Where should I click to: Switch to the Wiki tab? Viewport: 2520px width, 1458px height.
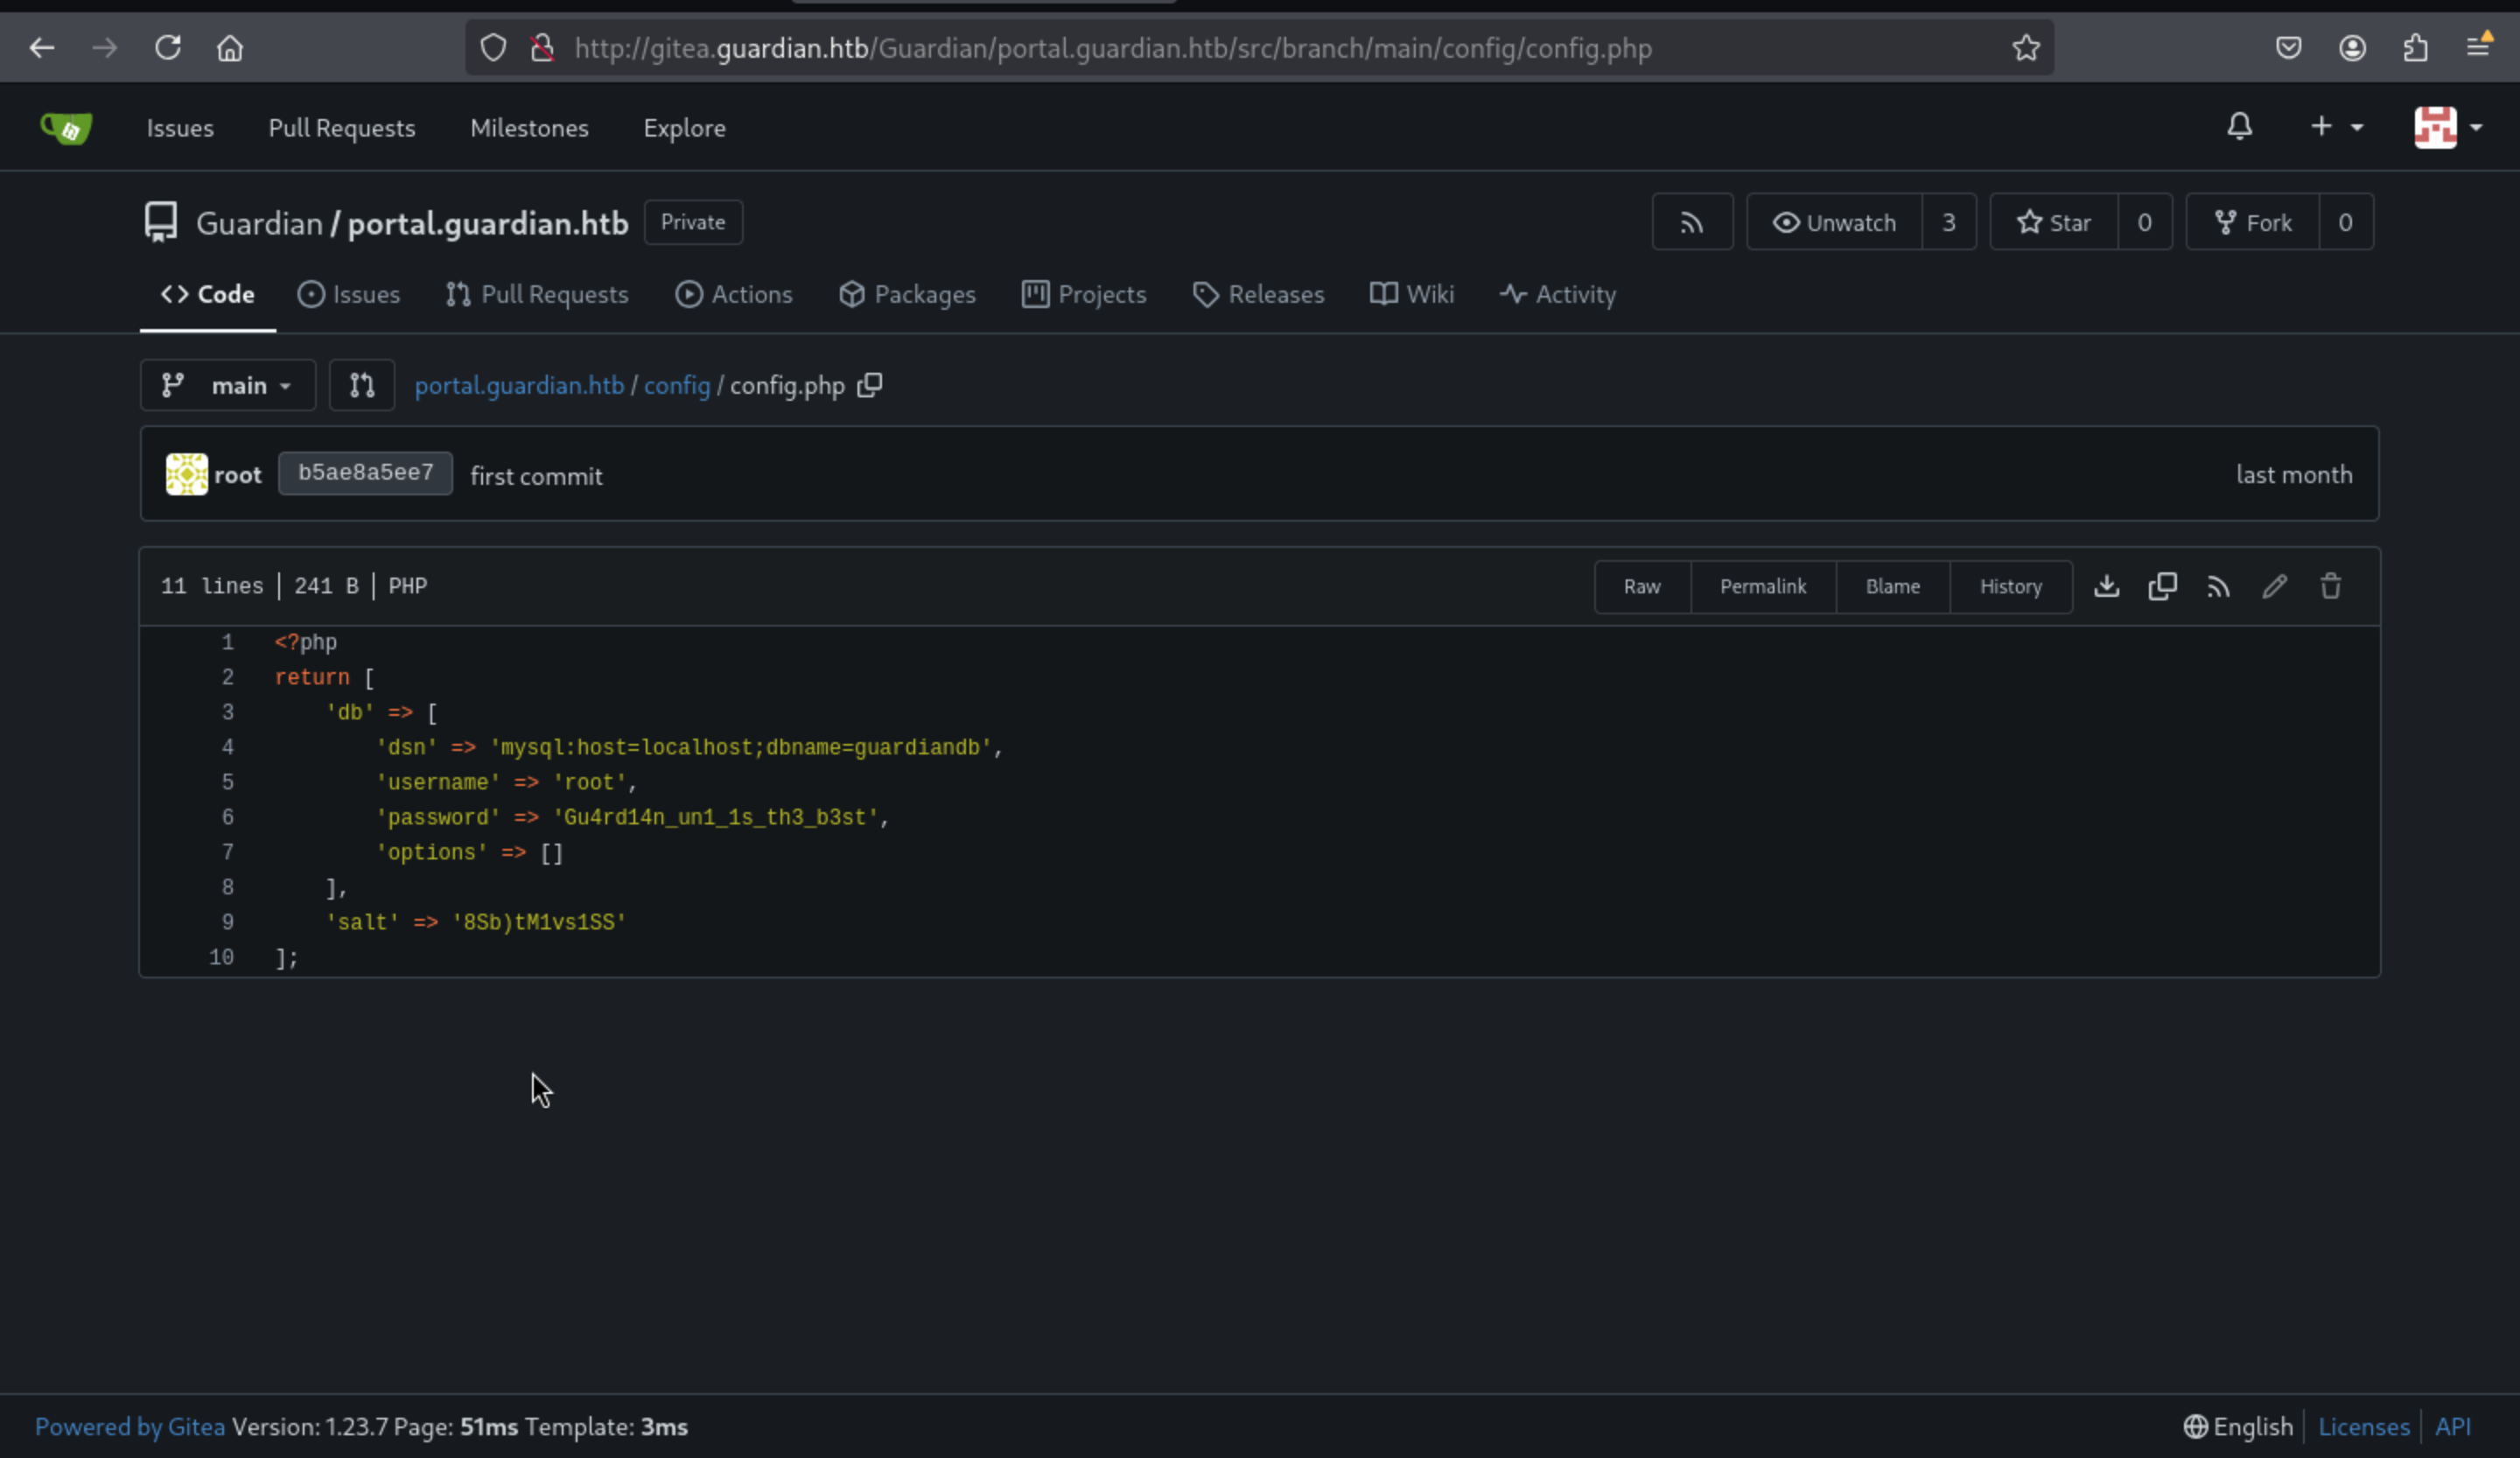[x=1412, y=294]
